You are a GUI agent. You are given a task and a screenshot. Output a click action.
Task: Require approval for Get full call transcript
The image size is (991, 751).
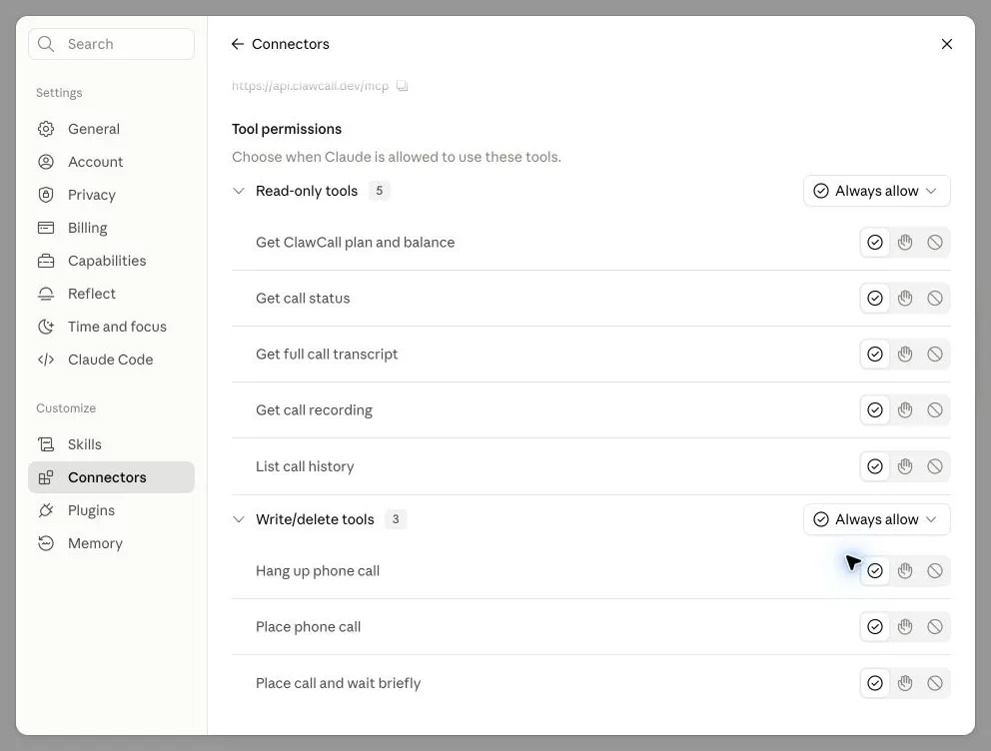click(x=905, y=354)
